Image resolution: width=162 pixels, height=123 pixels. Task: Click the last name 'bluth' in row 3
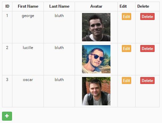59,80
